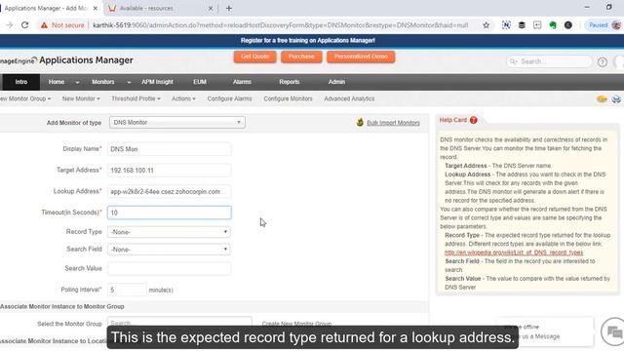This screenshot has width=624, height=351.
Task: Open the Paused profile button
Action: (x=604, y=25)
